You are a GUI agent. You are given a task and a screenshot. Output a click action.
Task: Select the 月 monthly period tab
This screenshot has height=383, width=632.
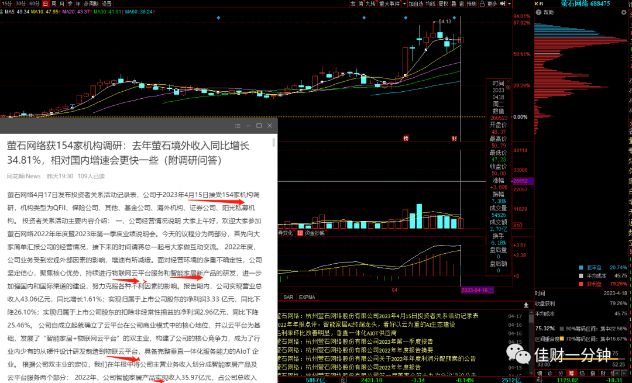click(x=62, y=4)
